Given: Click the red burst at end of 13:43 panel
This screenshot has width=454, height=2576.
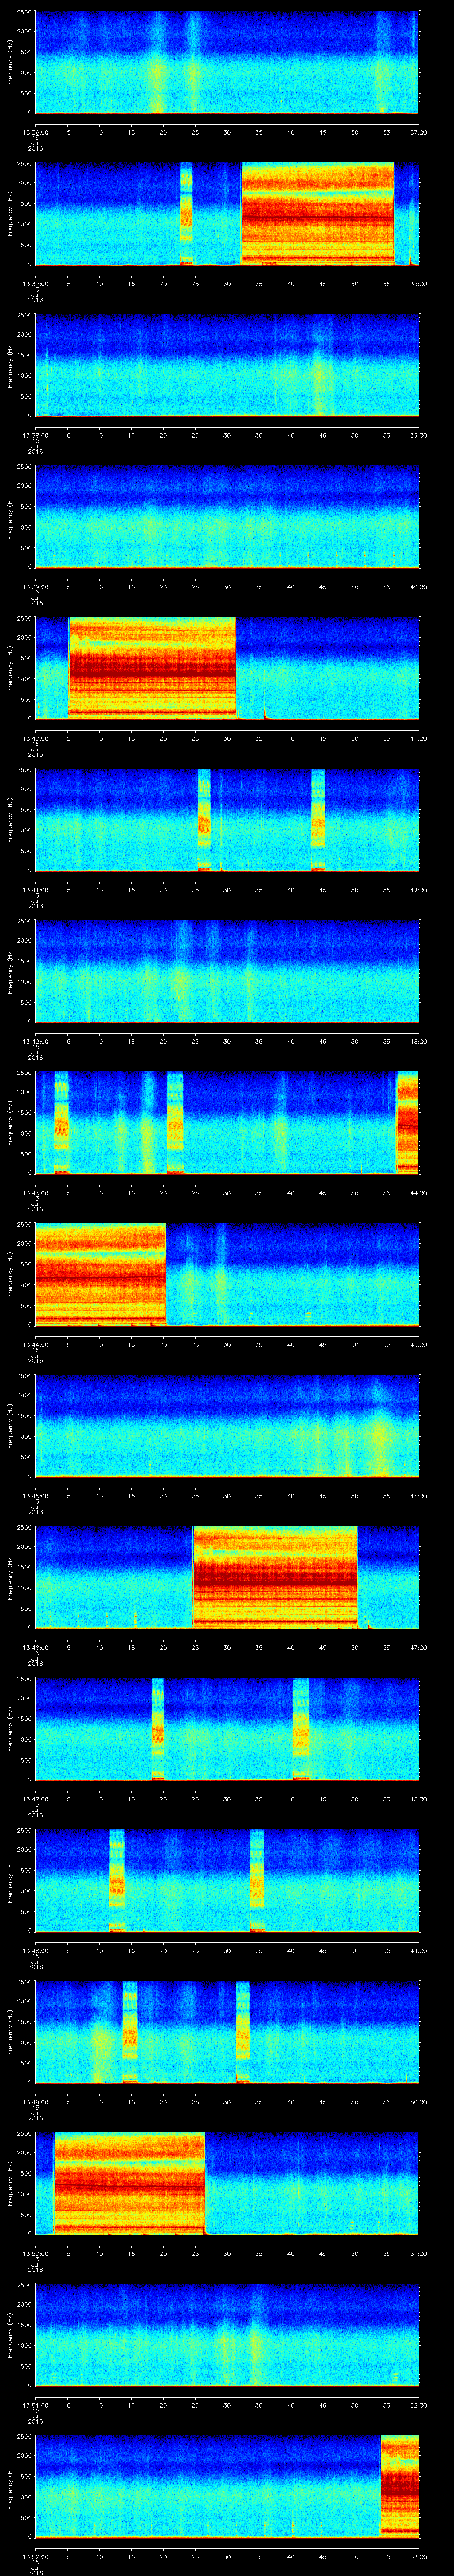Looking at the screenshot, I should [407, 1122].
